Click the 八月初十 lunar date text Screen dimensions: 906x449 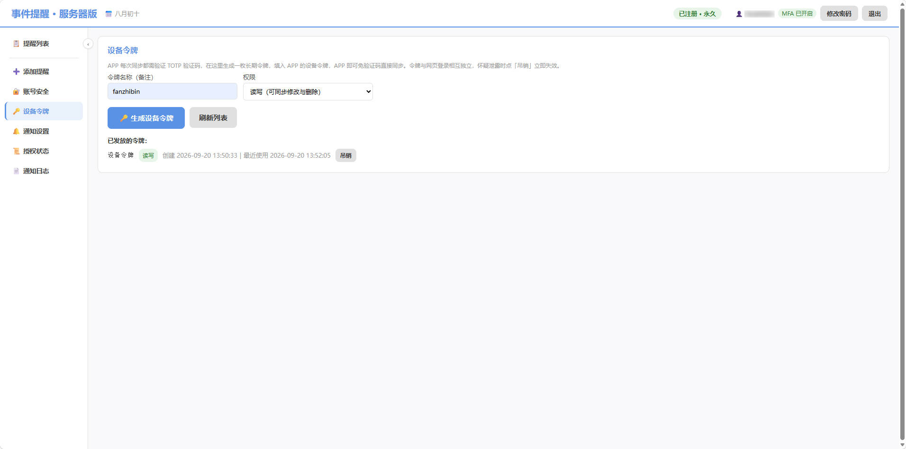127,14
